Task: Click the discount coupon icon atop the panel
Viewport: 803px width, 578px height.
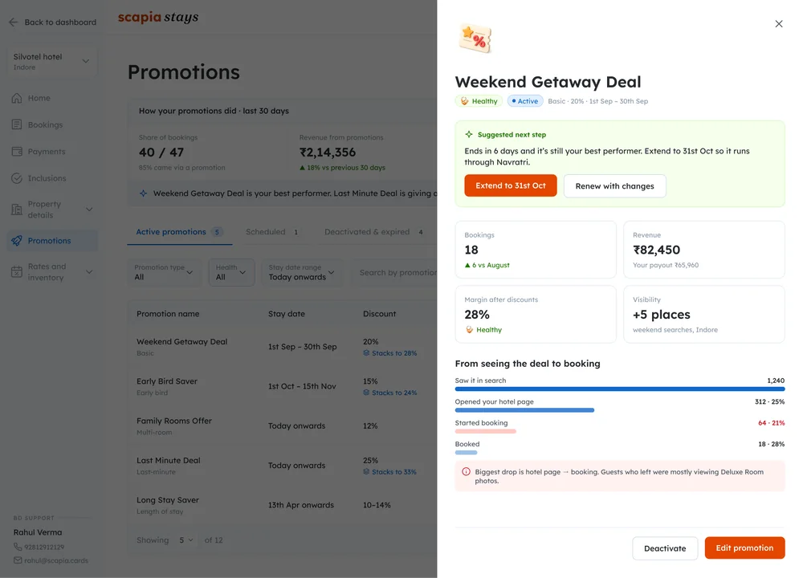Action: click(475, 39)
